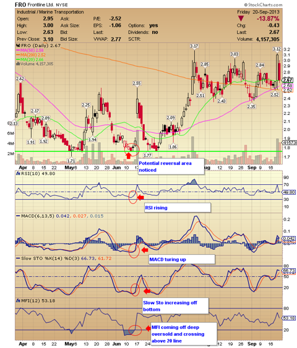Screen dimensions: 297x348
Task: Click the small icon before RSI(10)
Action: (18, 174)
